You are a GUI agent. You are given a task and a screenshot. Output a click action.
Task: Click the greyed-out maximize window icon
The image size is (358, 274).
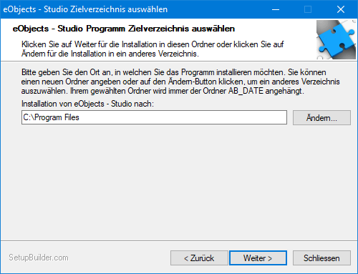308,9
